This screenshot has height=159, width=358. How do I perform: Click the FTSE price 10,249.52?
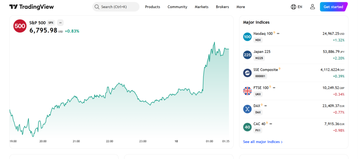(331, 88)
